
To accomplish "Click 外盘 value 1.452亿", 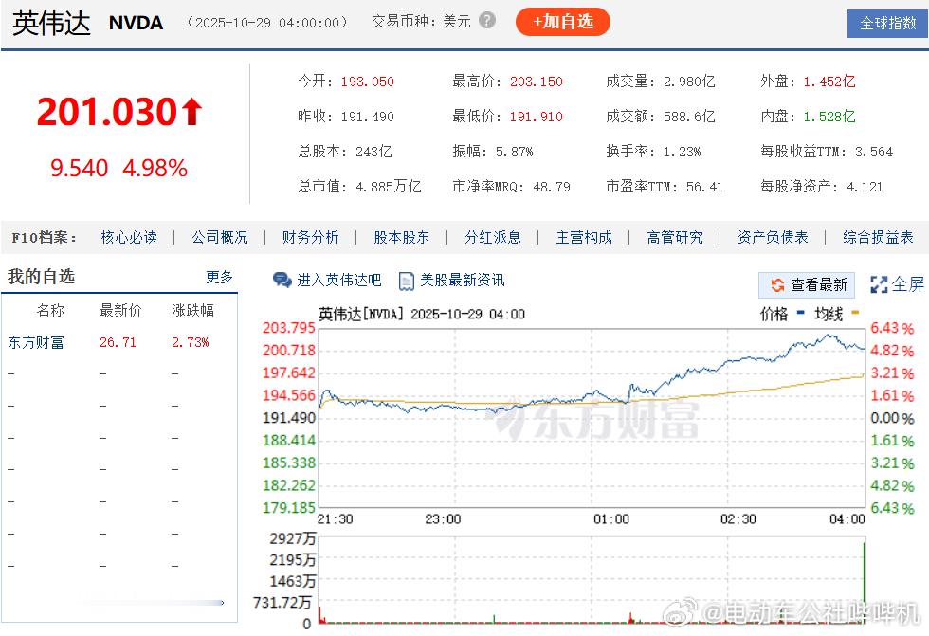I will (829, 82).
